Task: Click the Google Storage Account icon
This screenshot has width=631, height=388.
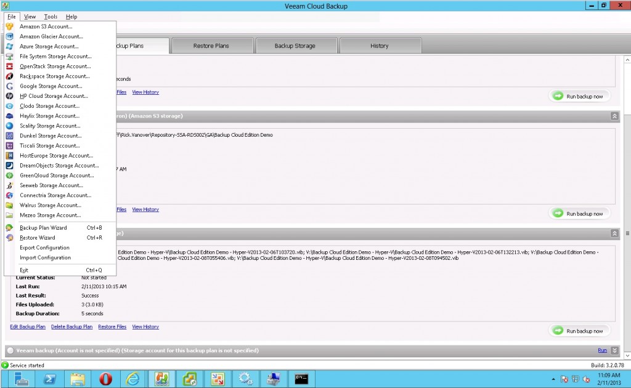Action: [10, 86]
